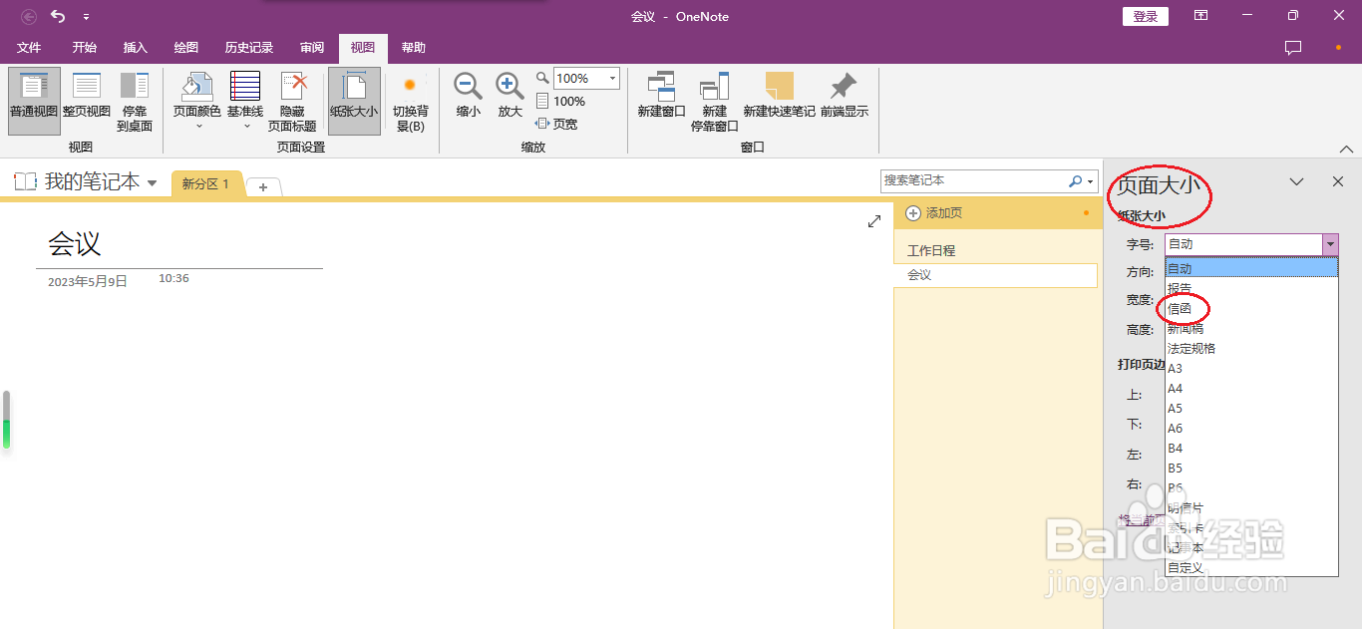Choose A6 in the size list

pos(1251,428)
